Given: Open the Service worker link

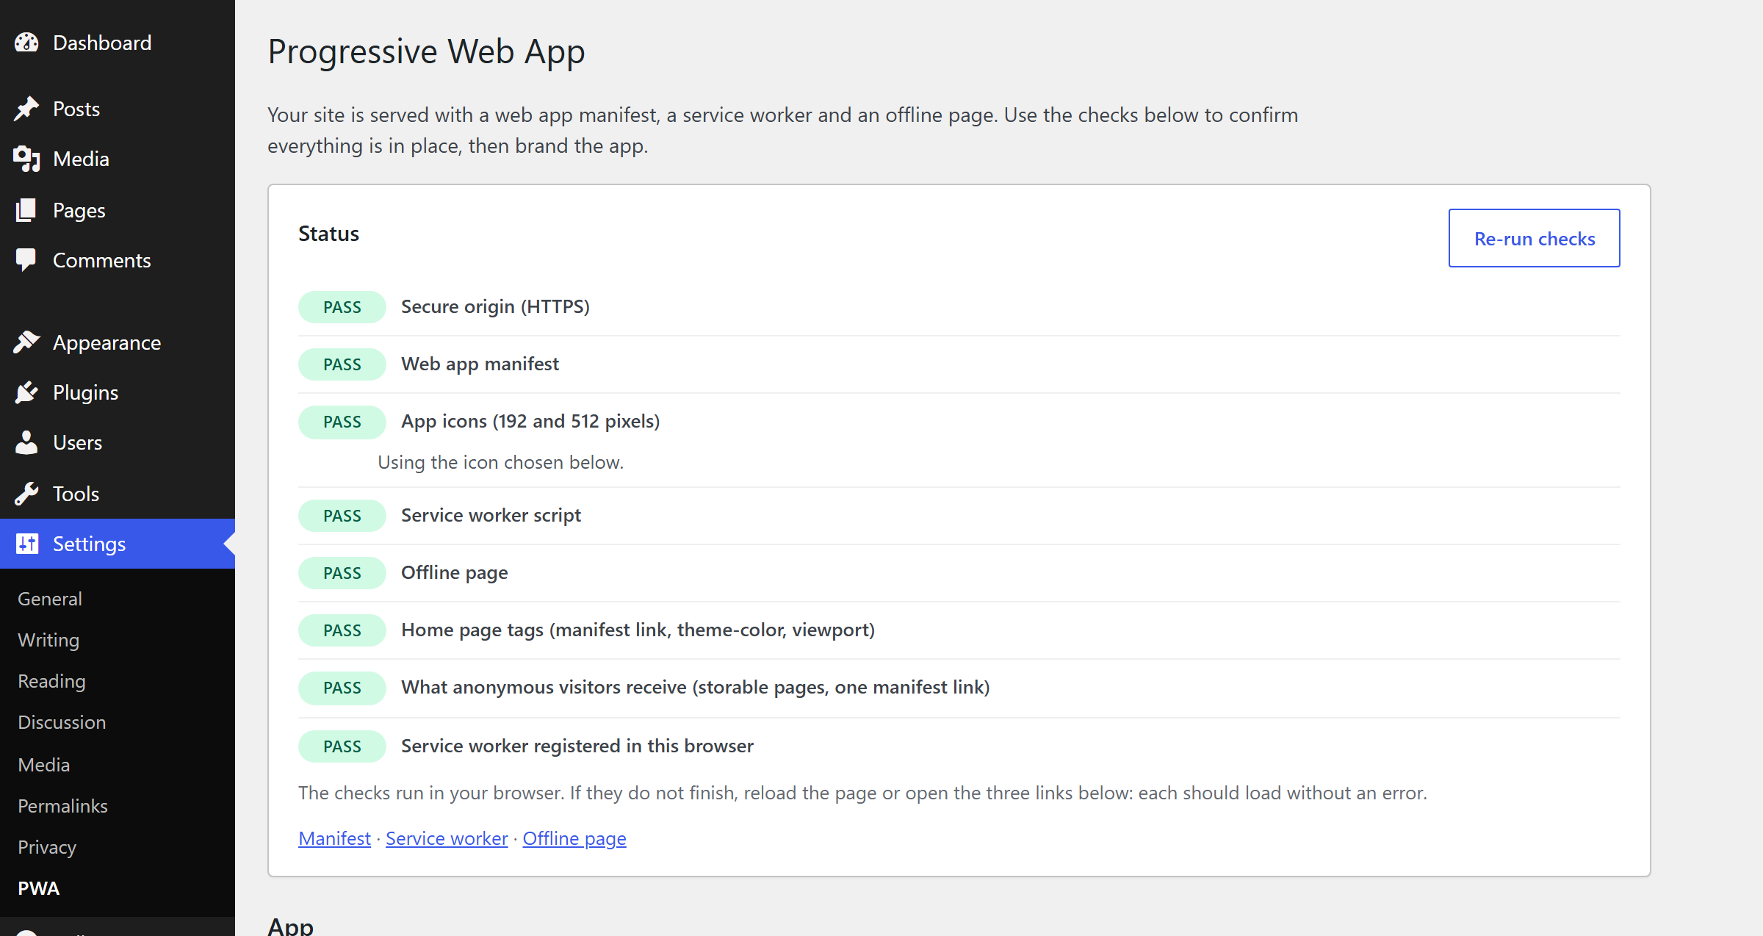Looking at the screenshot, I should [x=447, y=838].
